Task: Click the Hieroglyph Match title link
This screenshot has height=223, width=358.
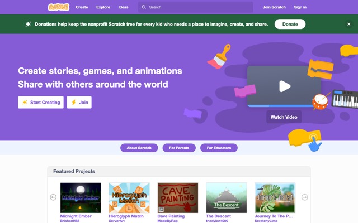Action: point(126,216)
